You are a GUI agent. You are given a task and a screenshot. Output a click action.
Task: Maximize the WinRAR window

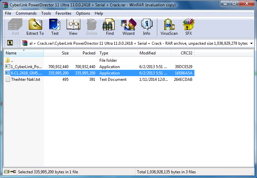click(234, 4)
